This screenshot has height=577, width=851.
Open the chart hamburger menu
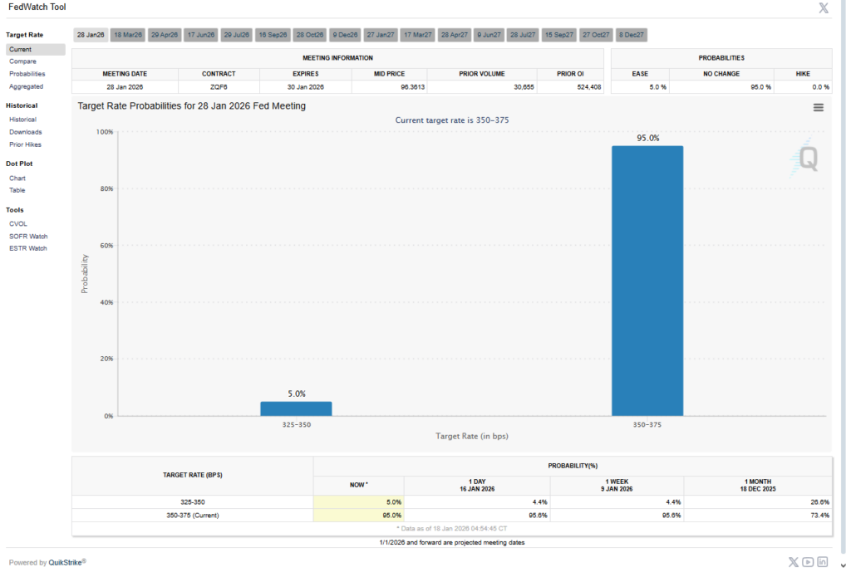point(818,107)
